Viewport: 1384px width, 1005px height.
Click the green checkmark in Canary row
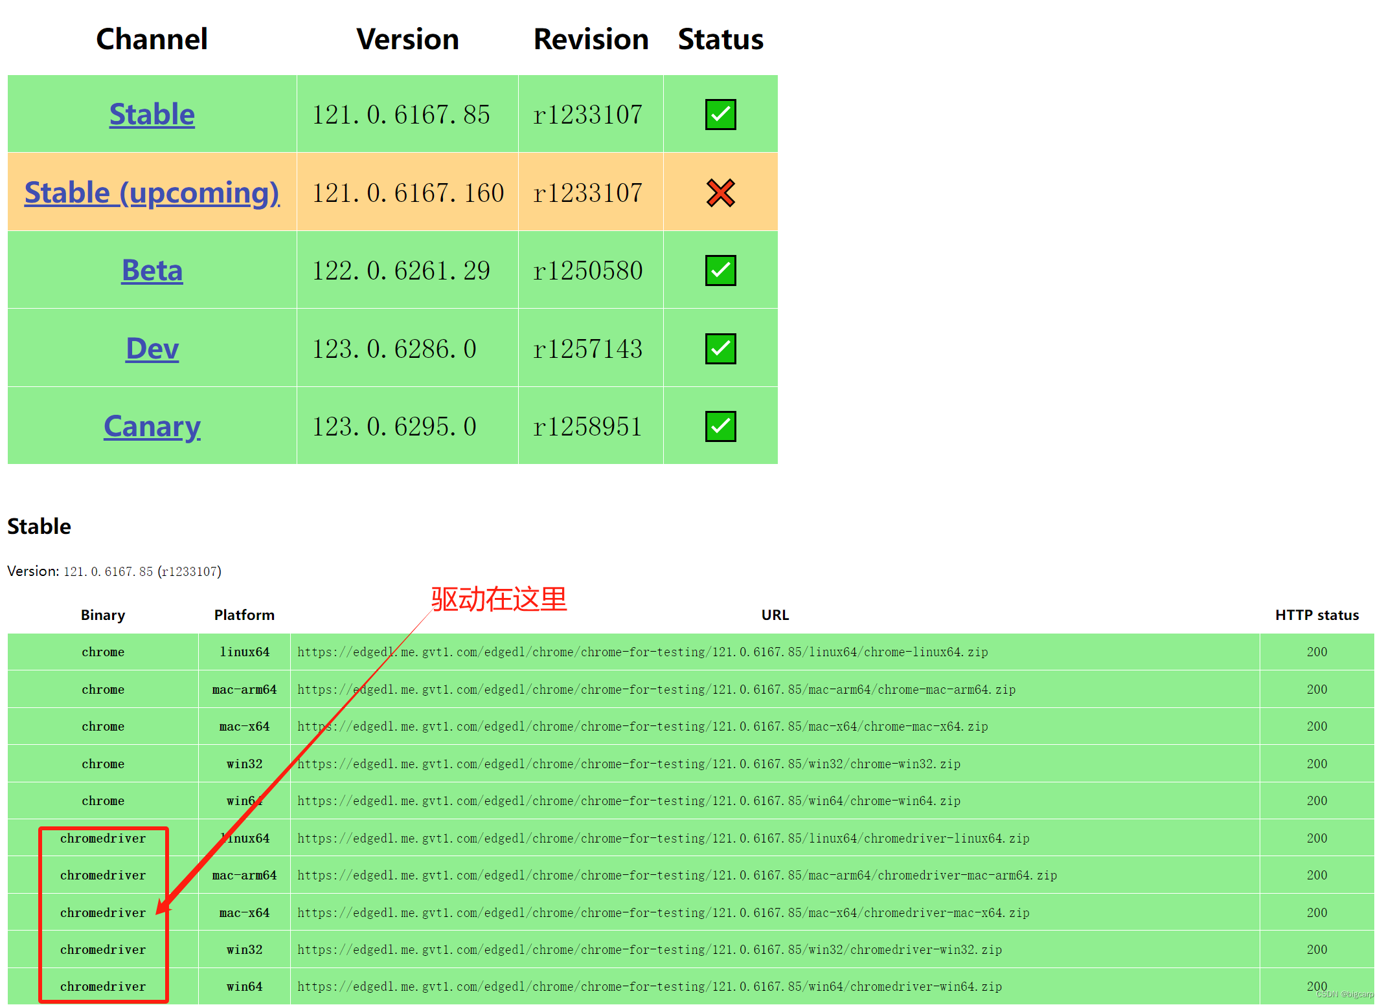click(x=720, y=426)
